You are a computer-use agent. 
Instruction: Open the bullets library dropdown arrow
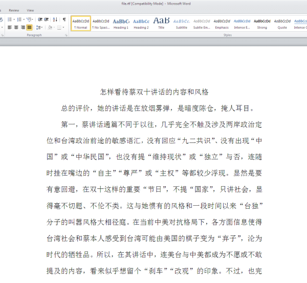coord(14,19)
